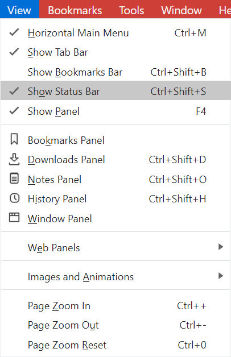Viewport: 231px width, 357px height.
Task: Click the Notes Panel notes icon
Action: coord(14,178)
